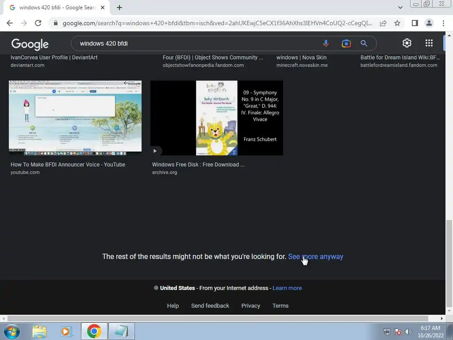Click the play badge on archive.org thumbnail
The width and height of the screenshot is (453, 340).
pos(155,151)
